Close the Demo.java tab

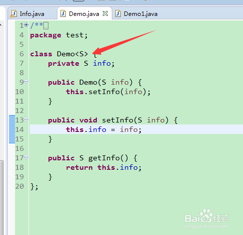click(105, 13)
